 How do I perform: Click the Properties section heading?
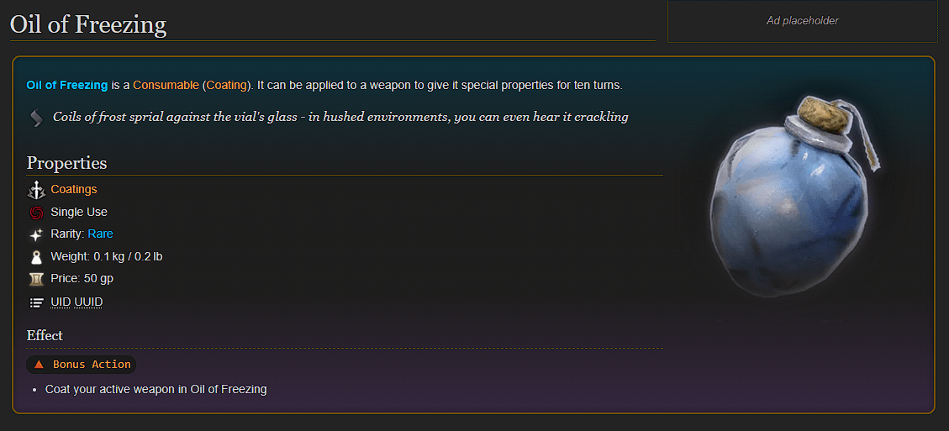coord(66,163)
